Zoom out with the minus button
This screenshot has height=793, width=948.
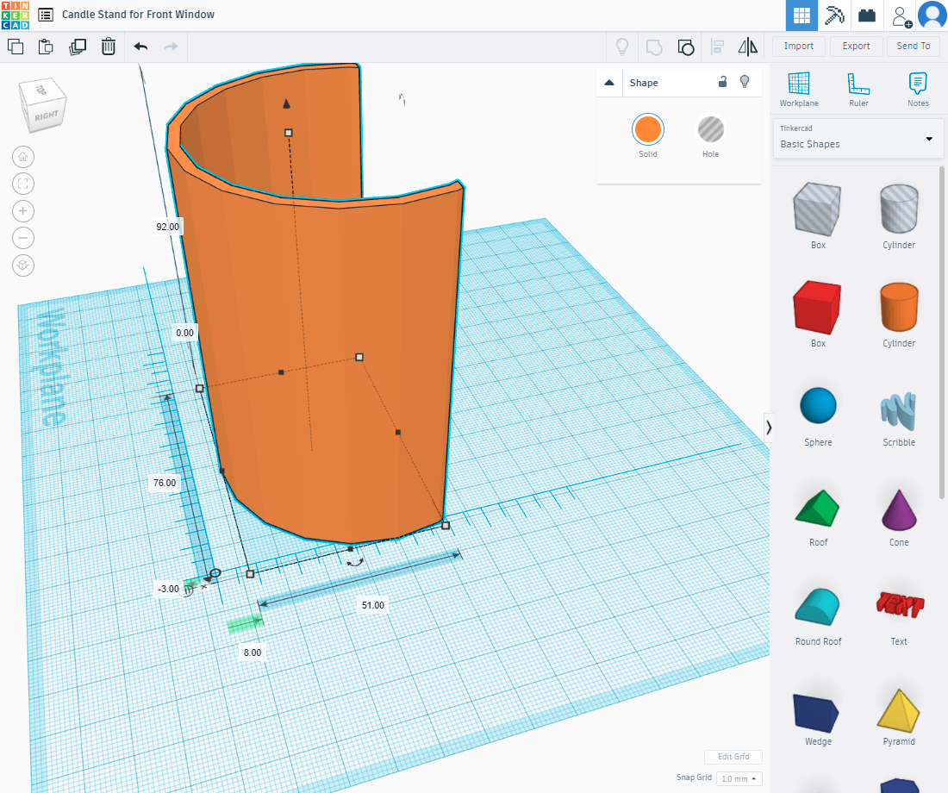point(23,238)
